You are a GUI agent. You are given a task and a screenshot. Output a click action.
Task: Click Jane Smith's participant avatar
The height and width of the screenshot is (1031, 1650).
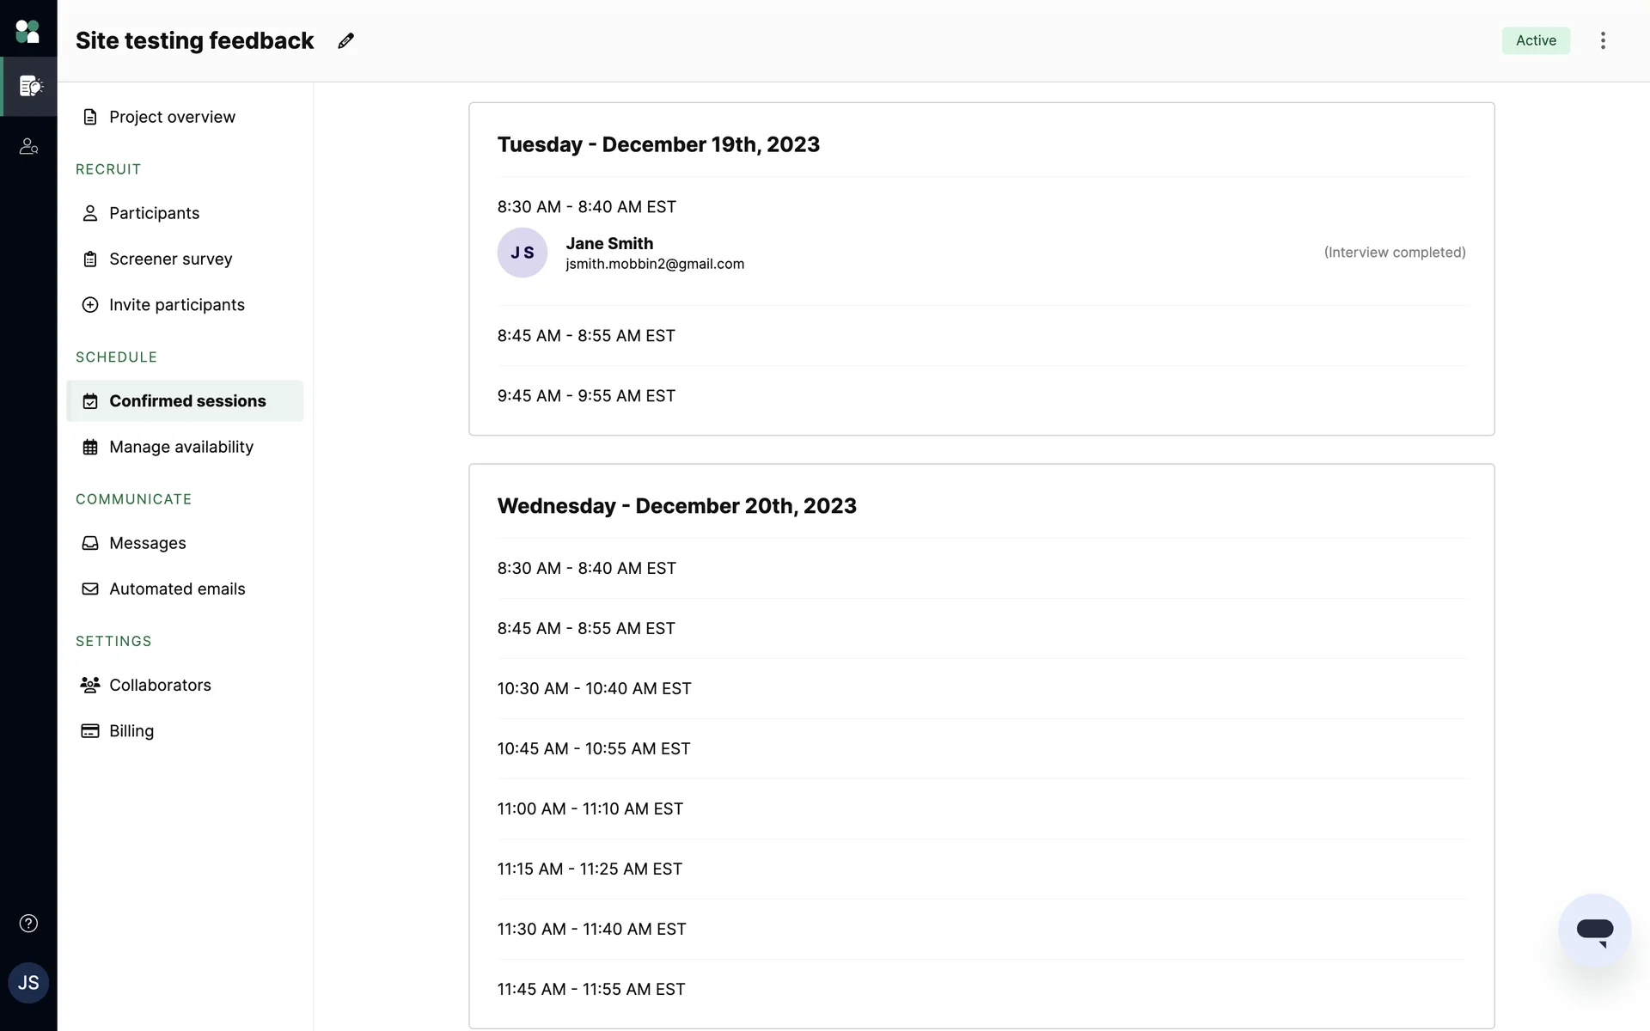[x=522, y=253]
